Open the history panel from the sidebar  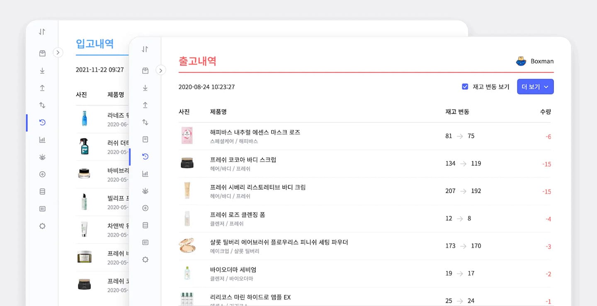point(145,157)
